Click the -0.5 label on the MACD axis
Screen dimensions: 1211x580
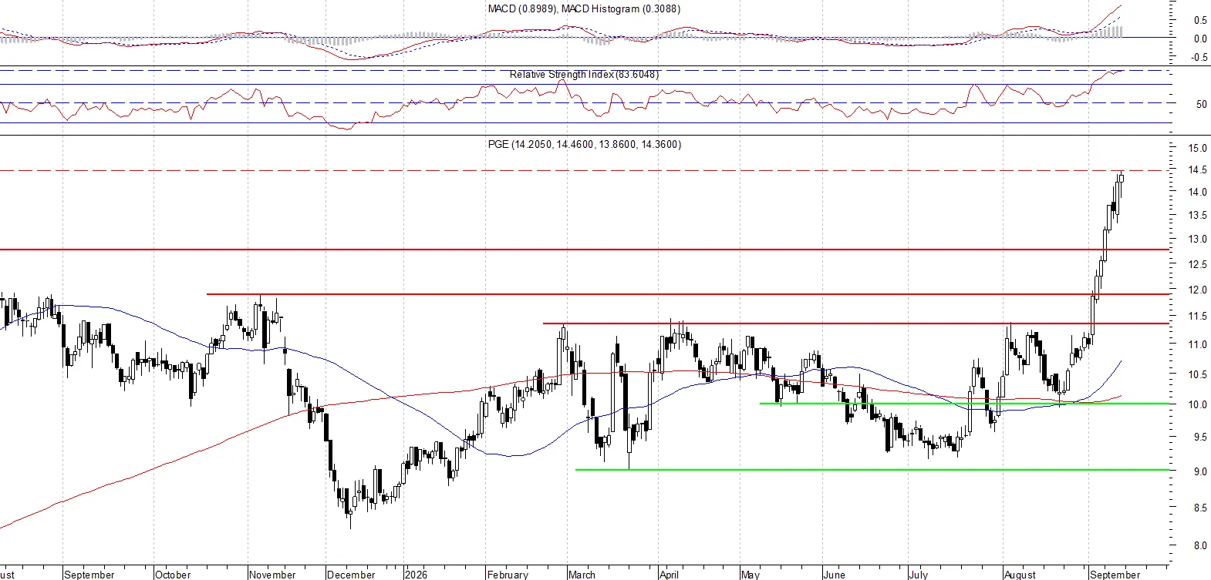(x=1199, y=57)
